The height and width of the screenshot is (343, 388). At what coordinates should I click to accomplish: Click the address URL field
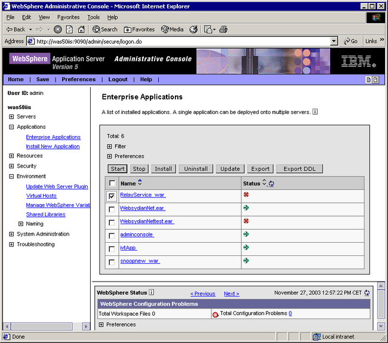[x=183, y=41]
